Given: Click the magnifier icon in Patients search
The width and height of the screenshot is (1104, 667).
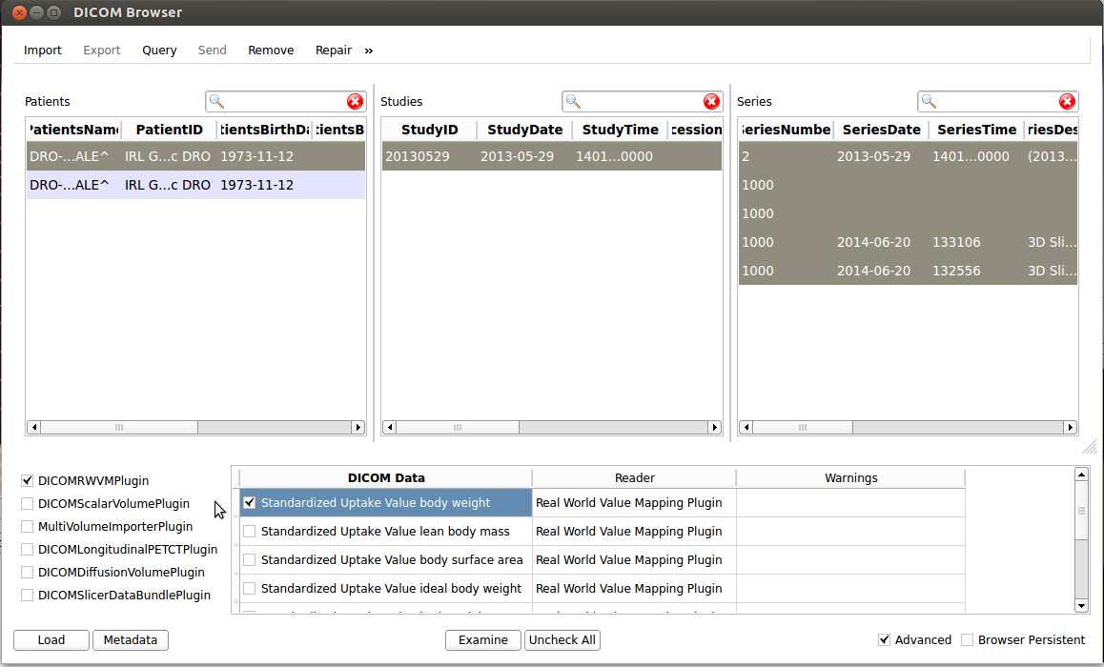Looking at the screenshot, I should click(217, 102).
